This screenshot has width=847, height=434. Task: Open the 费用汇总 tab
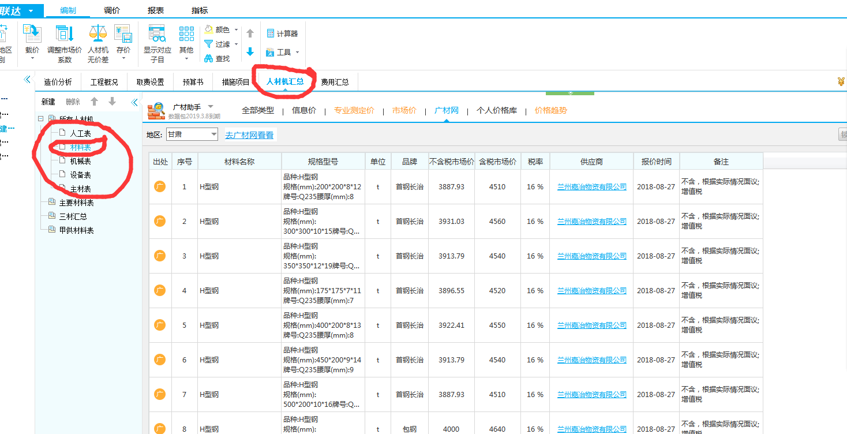click(x=335, y=82)
